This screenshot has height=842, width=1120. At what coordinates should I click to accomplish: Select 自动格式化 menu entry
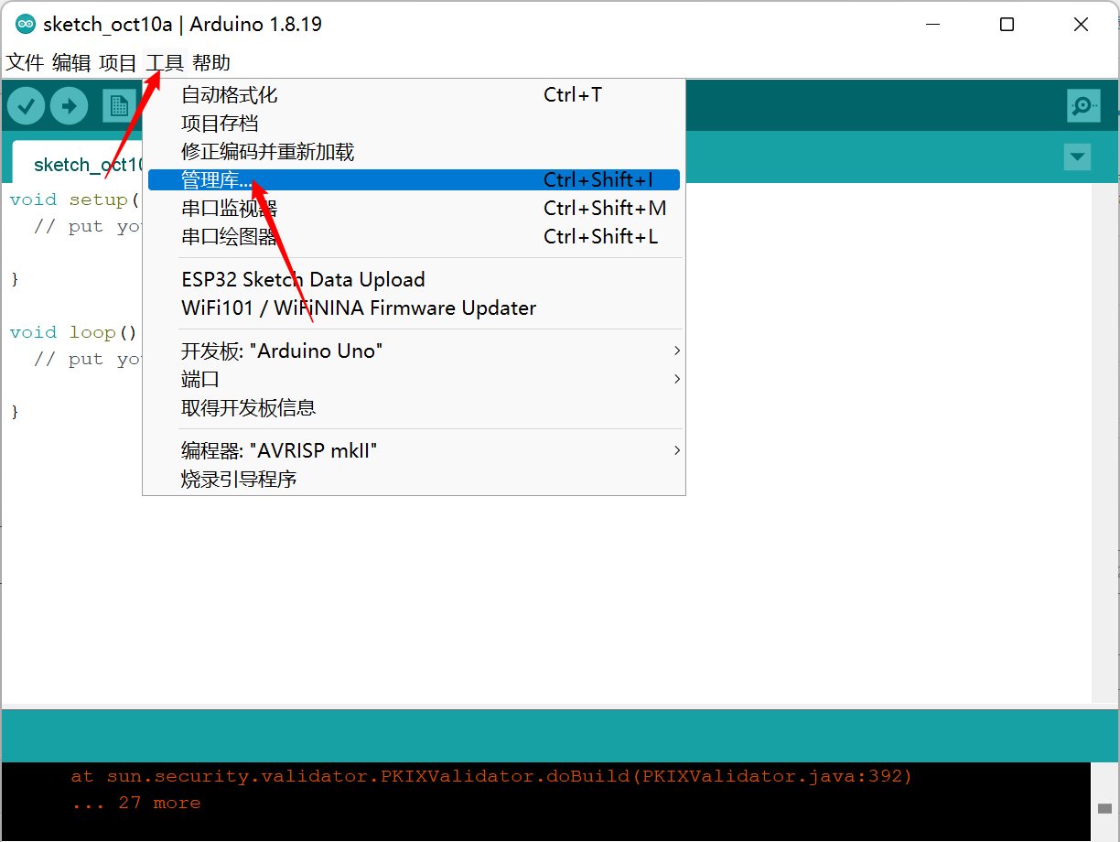tap(414, 94)
